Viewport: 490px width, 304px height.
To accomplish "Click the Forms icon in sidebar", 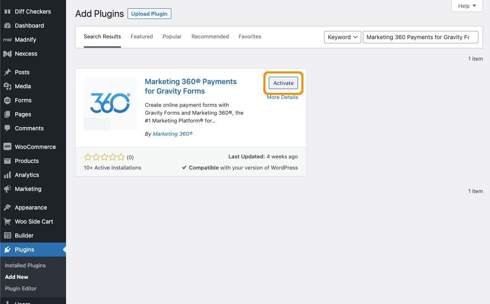I will (7, 100).
